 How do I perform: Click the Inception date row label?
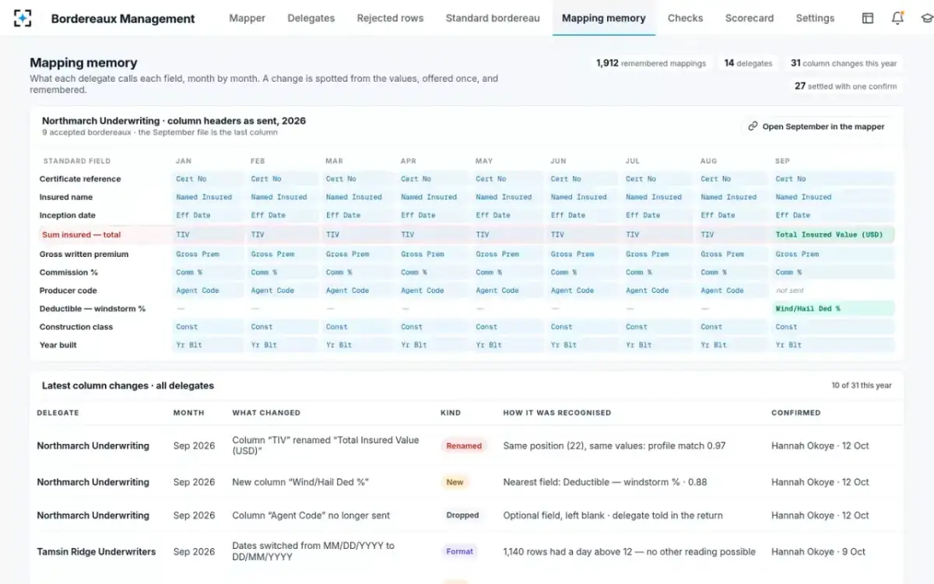[68, 215]
